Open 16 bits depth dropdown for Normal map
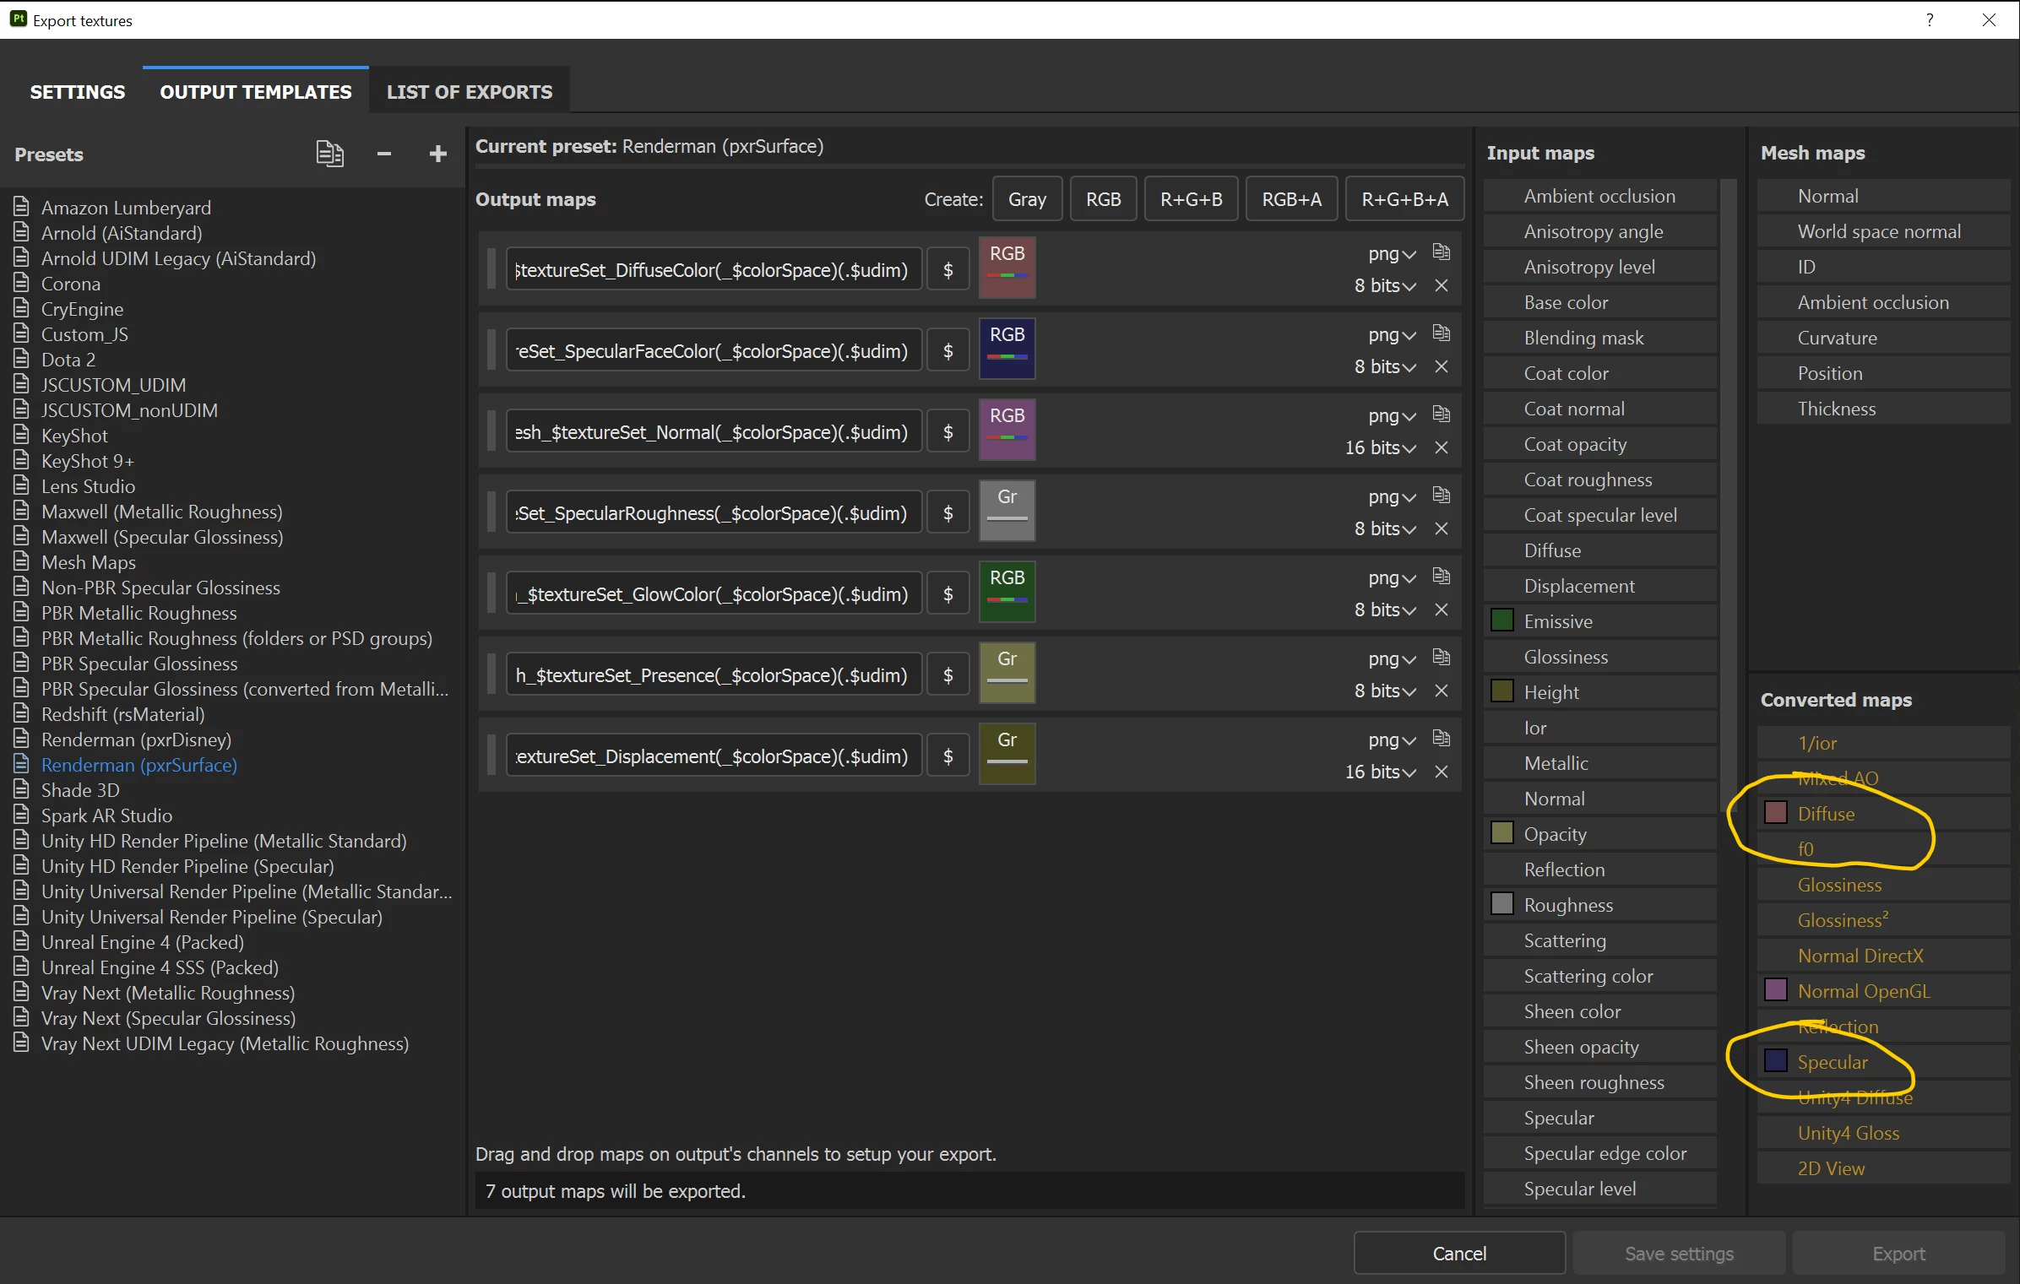Image resolution: width=2020 pixels, height=1284 pixels. [1381, 447]
